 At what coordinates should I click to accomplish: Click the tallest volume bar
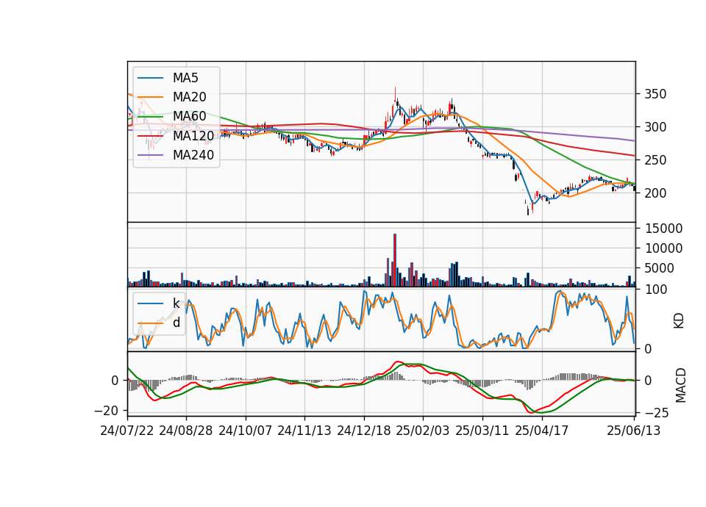tap(395, 260)
